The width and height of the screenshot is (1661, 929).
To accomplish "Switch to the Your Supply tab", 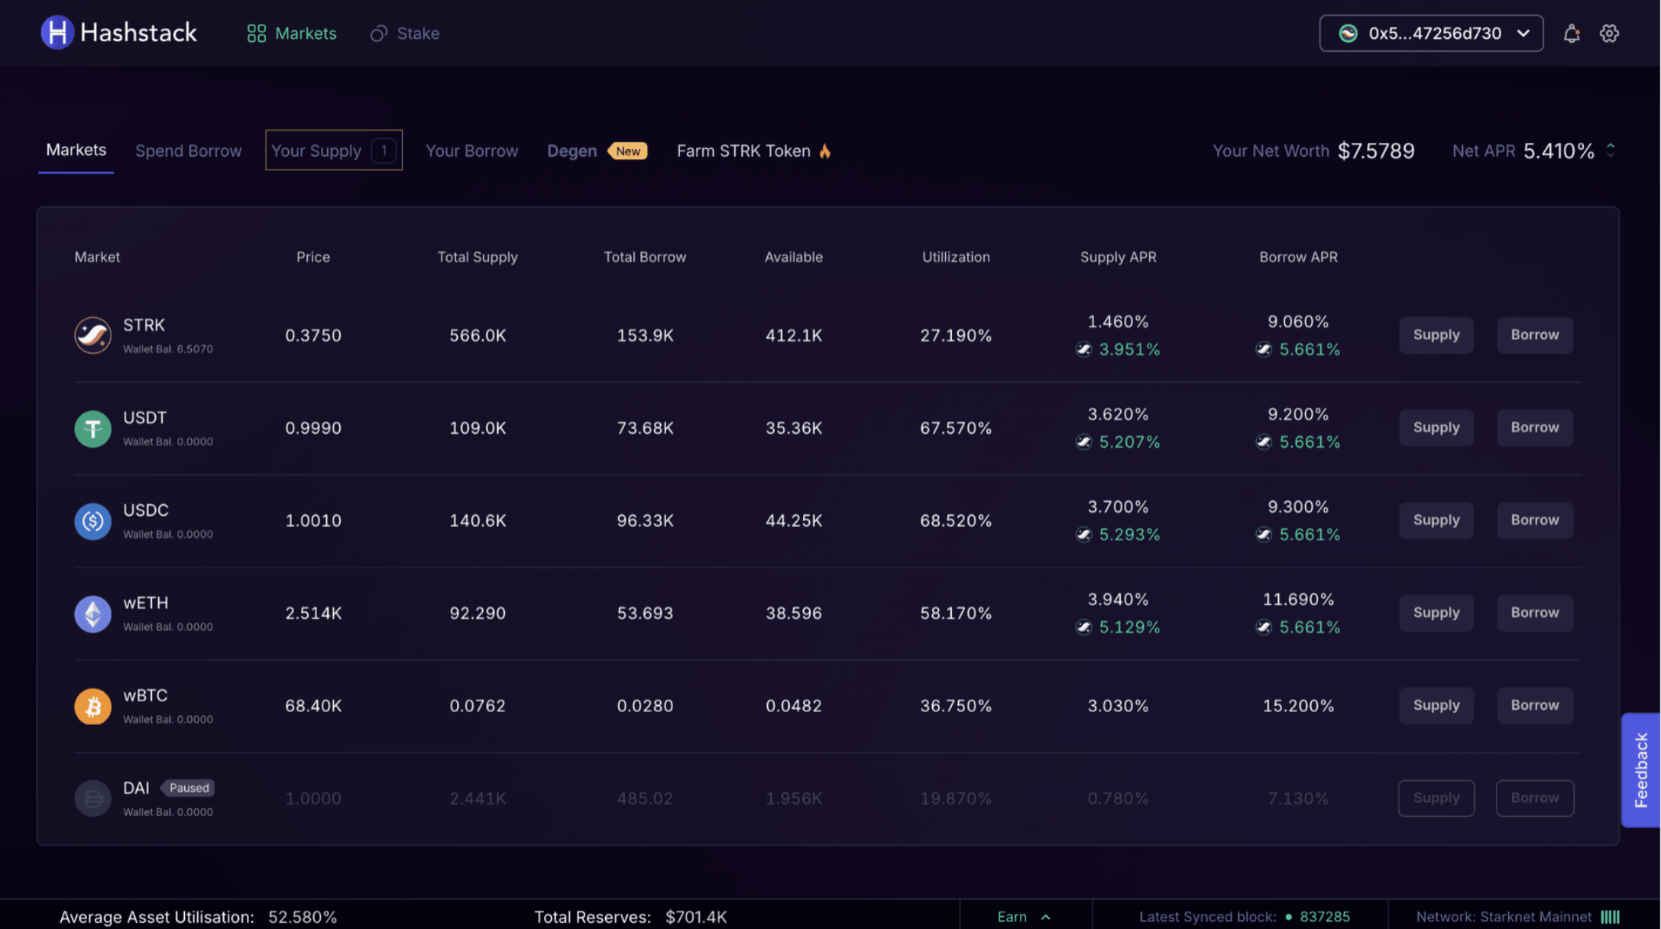I will point(333,151).
